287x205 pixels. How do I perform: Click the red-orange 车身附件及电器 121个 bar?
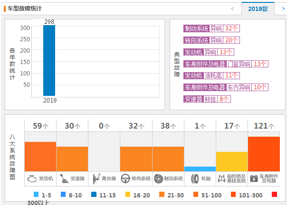(264, 154)
